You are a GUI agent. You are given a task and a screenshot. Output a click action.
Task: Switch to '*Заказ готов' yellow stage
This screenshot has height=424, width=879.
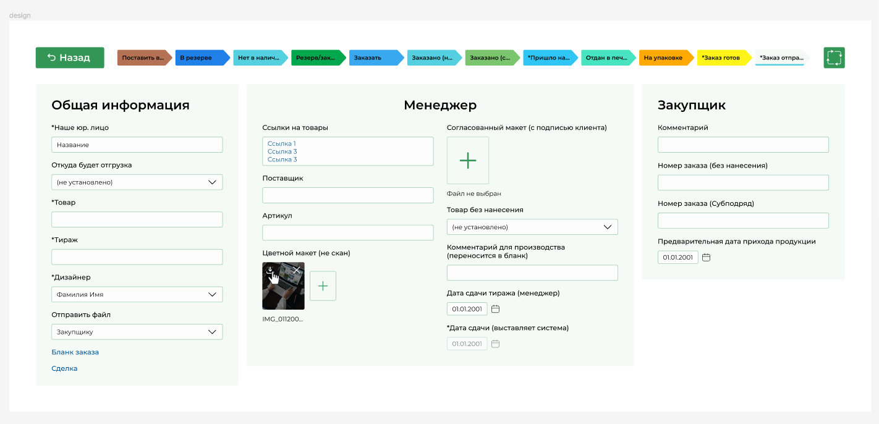(x=722, y=58)
